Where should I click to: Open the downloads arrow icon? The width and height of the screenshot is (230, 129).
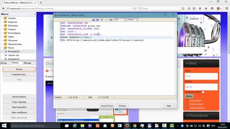coord(200,9)
